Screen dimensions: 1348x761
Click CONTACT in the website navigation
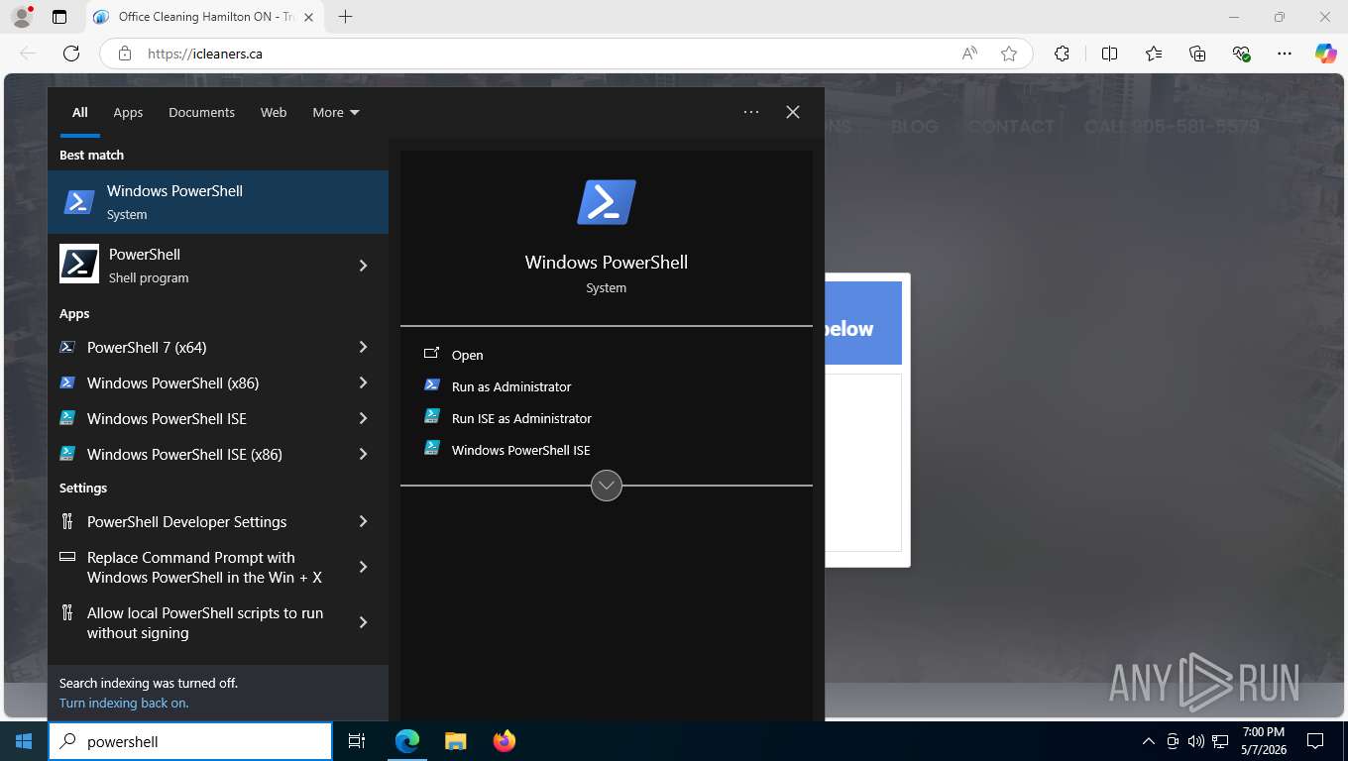[x=1011, y=126]
